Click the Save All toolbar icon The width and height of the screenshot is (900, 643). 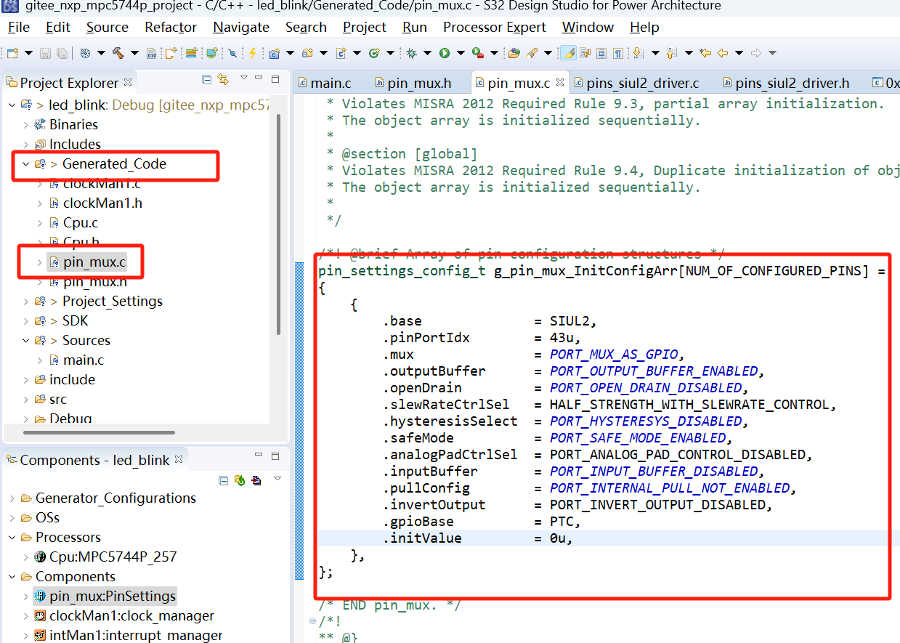pyautogui.click(x=62, y=53)
